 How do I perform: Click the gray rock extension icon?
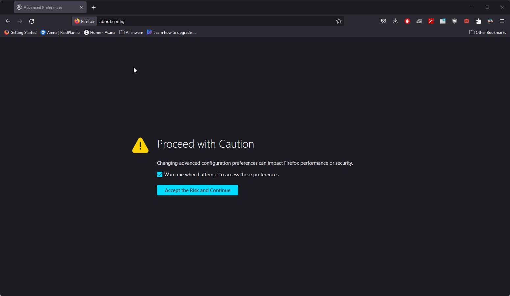coord(419,21)
